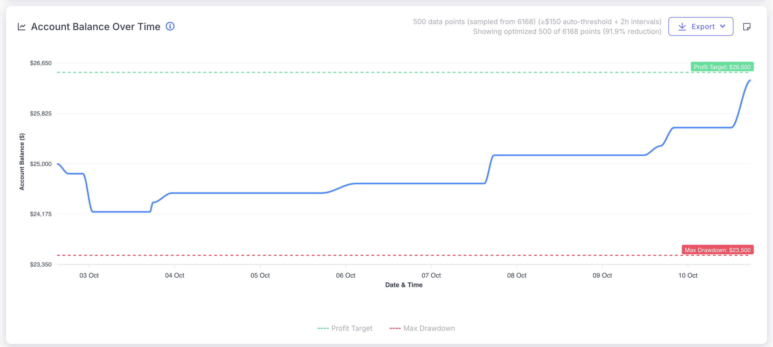Image resolution: width=773 pixels, height=347 pixels.
Task: Expand the sampling details text showing 500 data points
Action: tap(536, 22)
